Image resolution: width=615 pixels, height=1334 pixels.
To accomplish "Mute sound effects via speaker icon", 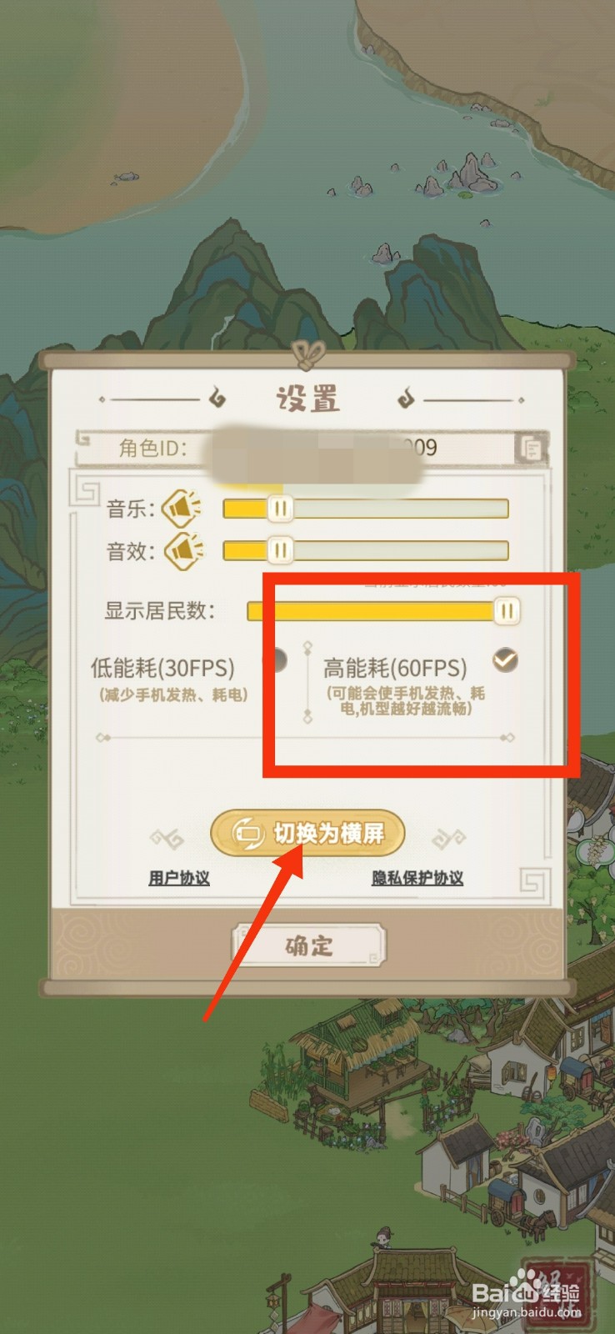I will [184, 550].
